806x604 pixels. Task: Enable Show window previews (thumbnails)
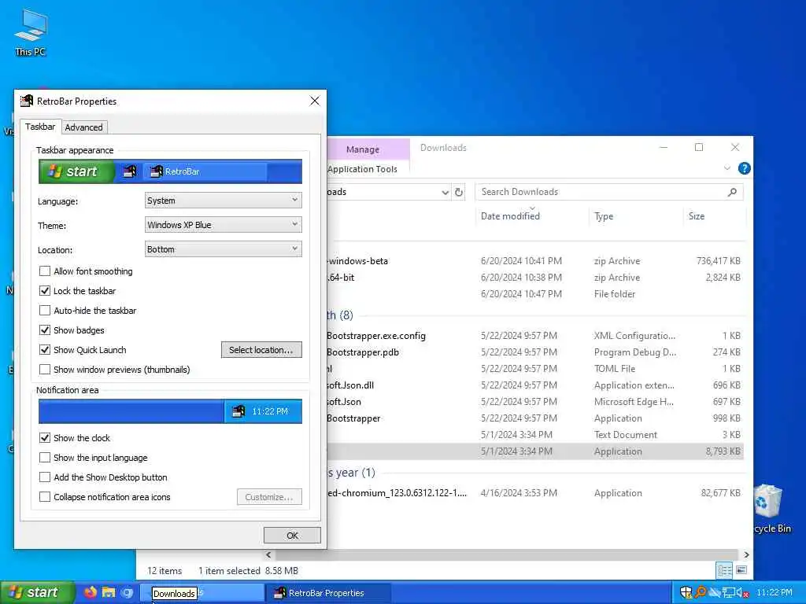click(x=45, y=370)
